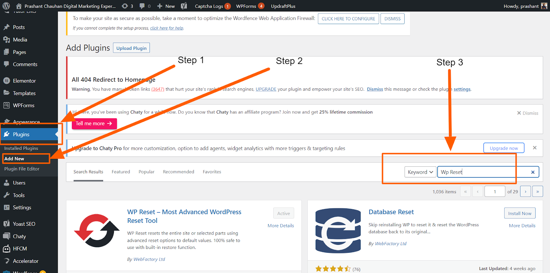Click the Tools wrench icon in sidebar

click(x=7, y=195)
